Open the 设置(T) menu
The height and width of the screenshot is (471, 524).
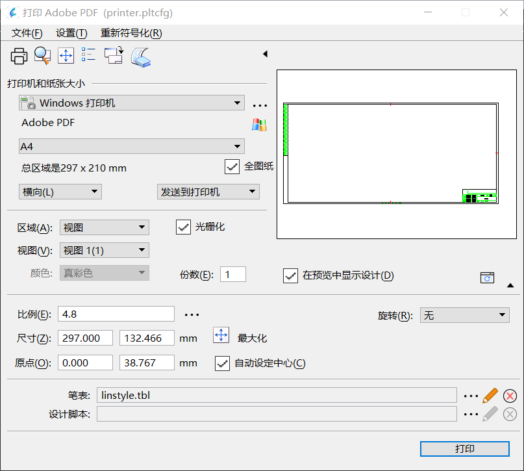click(x=71, y=33)
